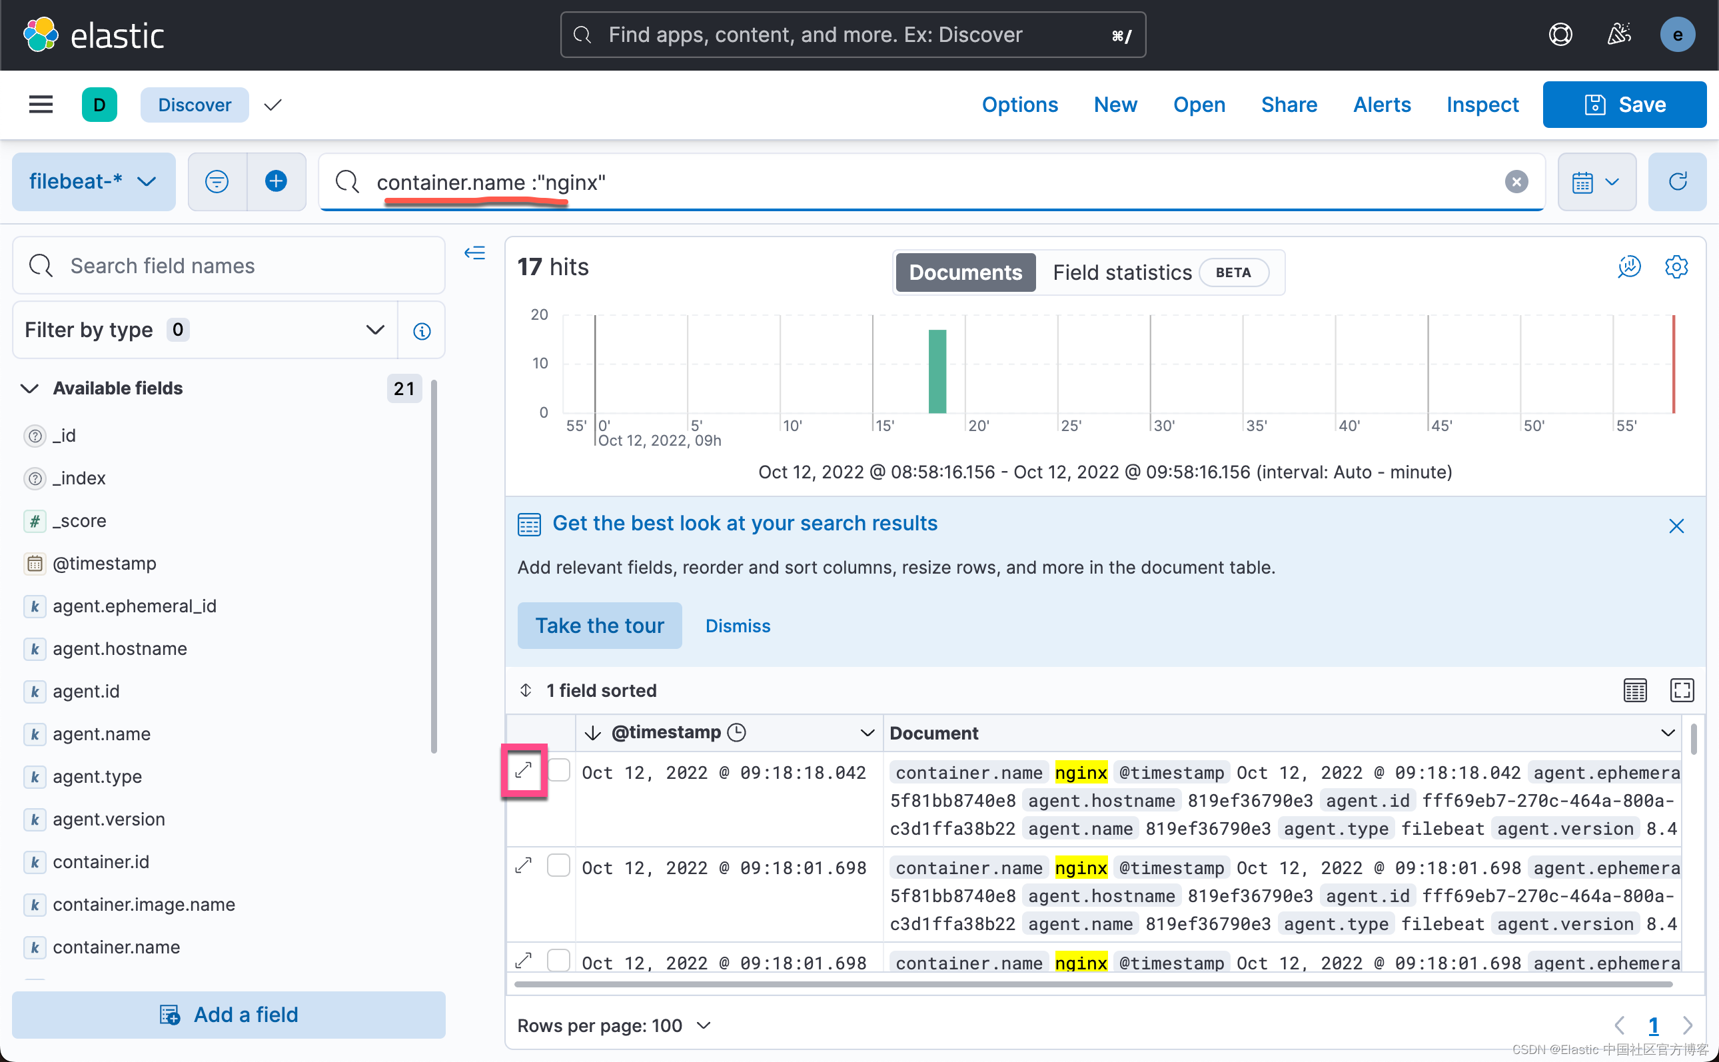The height and width of the screenshot is (1062, 1719).
Task: Select checkbox for second document row
Action: point(559,865)
